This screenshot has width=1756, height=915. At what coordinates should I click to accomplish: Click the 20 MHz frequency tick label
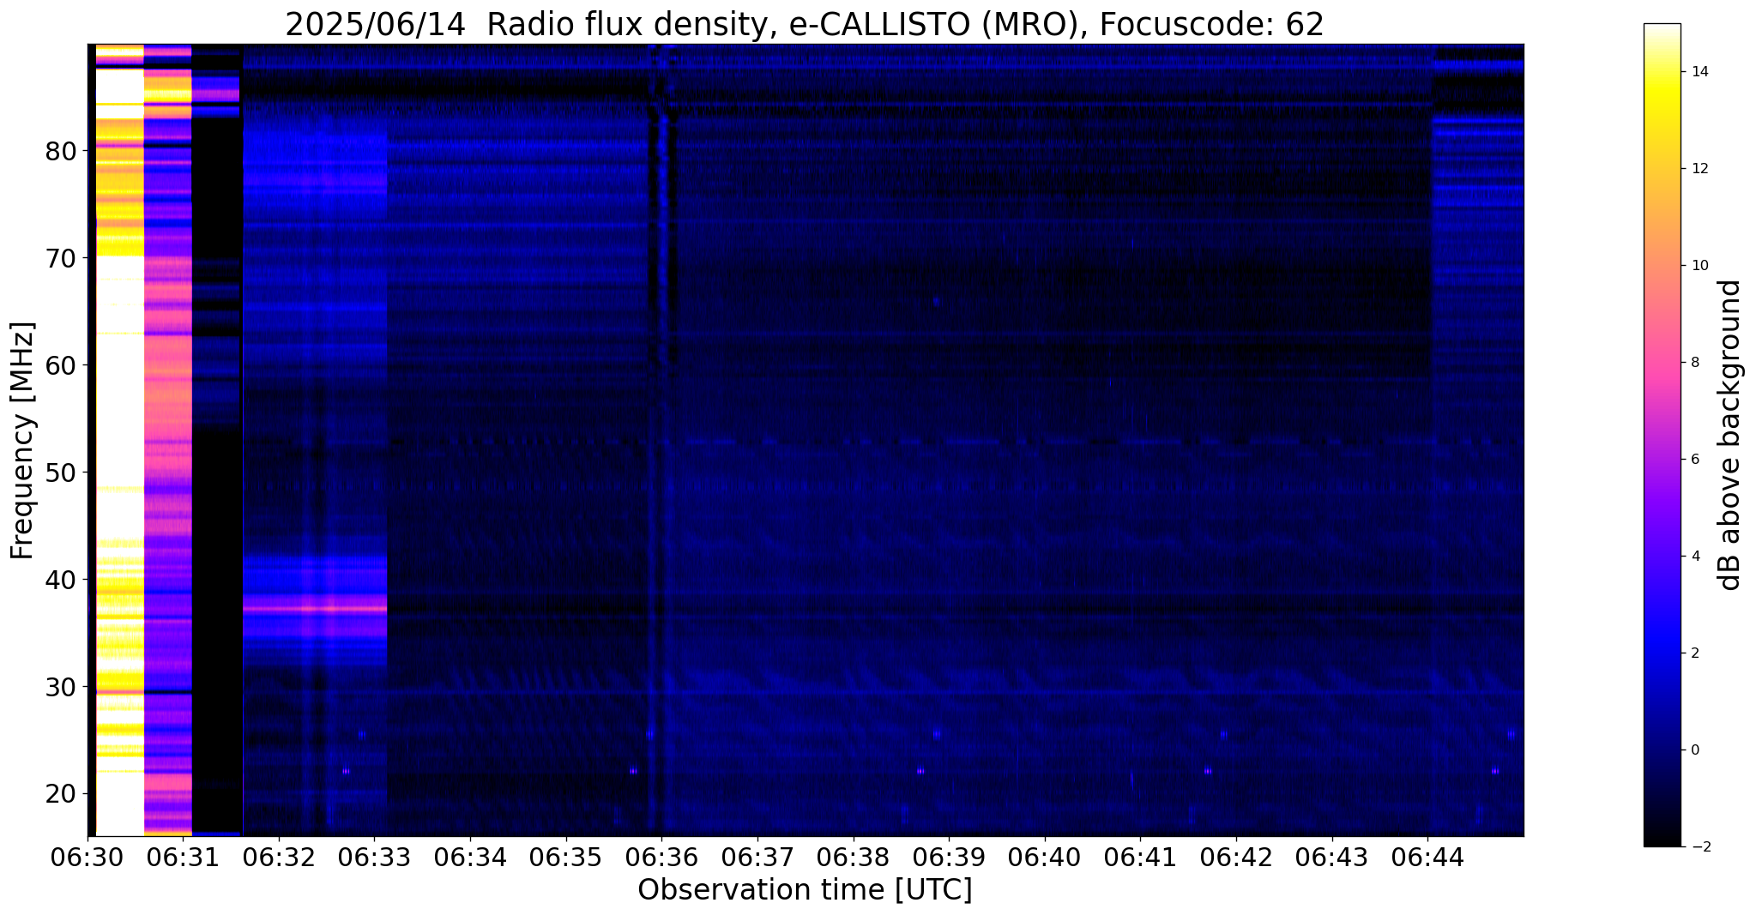pyautogui.click(x=60, y=793)
